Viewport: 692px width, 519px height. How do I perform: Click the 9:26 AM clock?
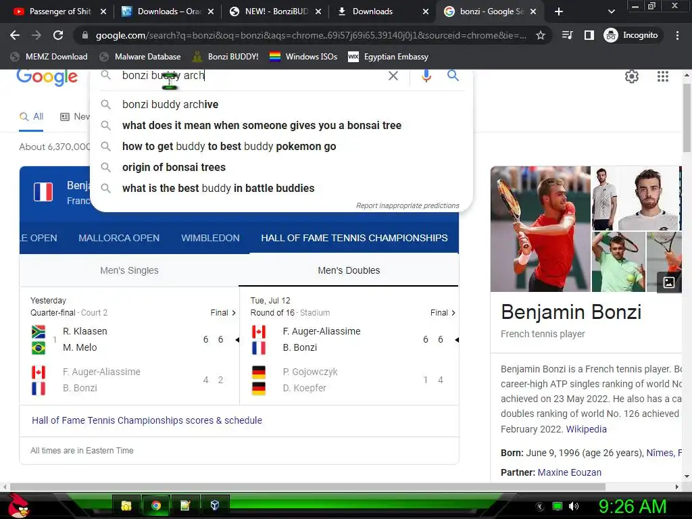pos(632,506)
